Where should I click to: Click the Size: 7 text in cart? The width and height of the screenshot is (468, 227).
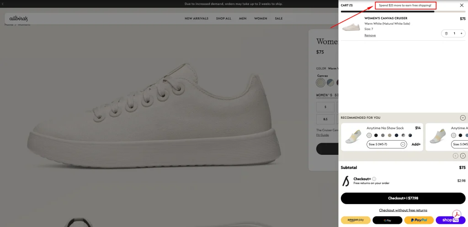369,29
